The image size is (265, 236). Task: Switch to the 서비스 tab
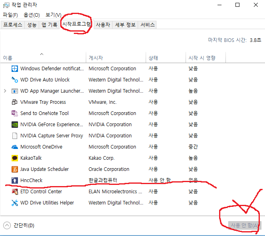148,25
